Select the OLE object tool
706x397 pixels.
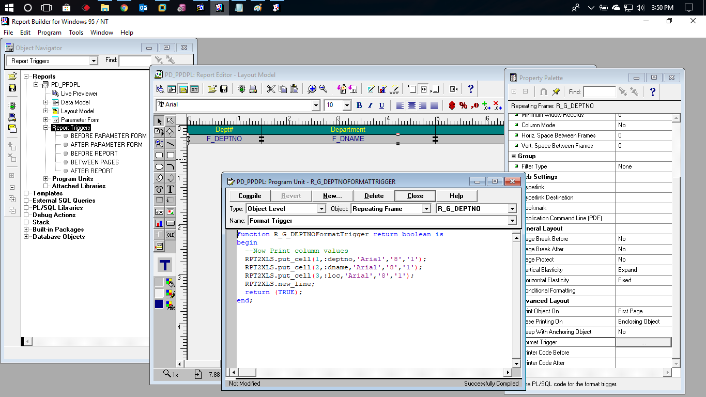170,234
